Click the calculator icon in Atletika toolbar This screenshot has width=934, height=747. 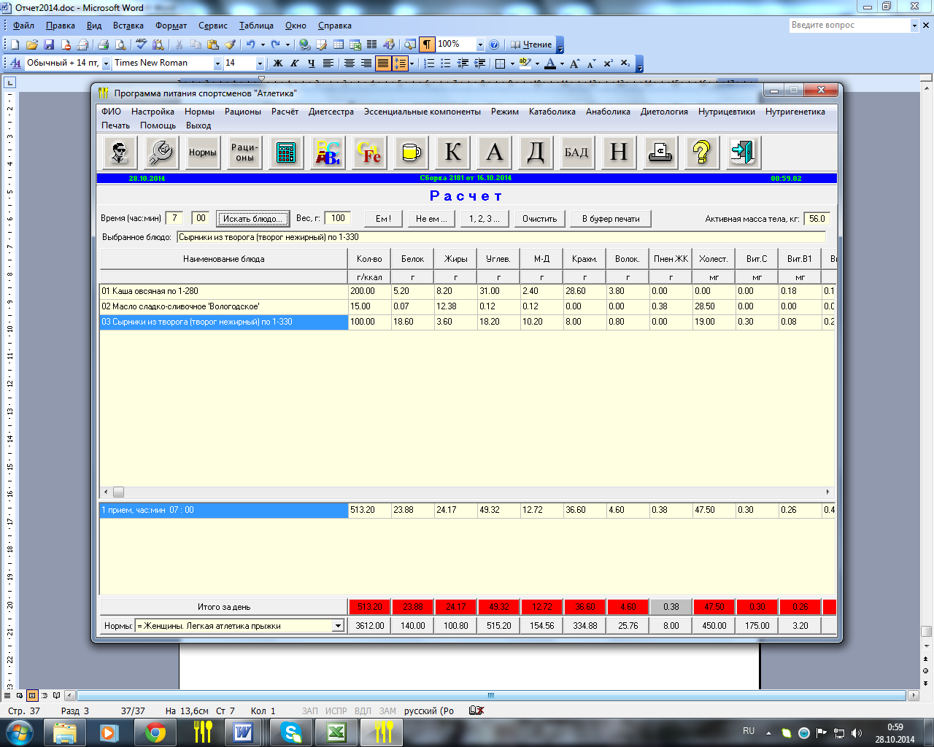(x=286, y=152)
